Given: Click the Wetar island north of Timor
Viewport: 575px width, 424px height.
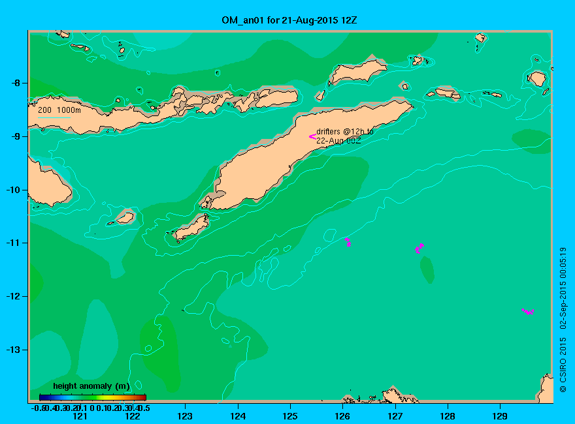Looking at the screenshot, I should (357, 71).
